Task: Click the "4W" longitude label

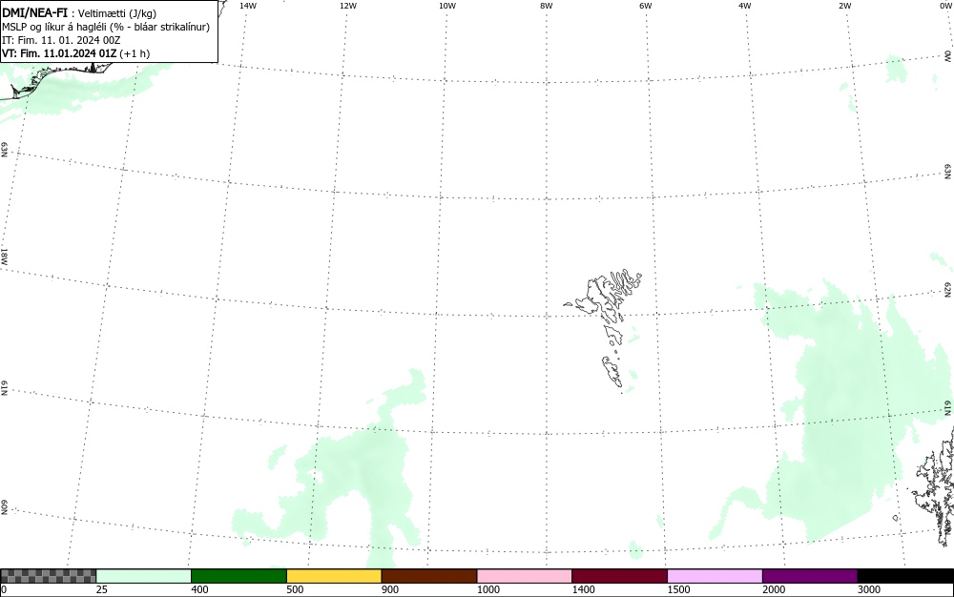Action: (x=745, y=6)
